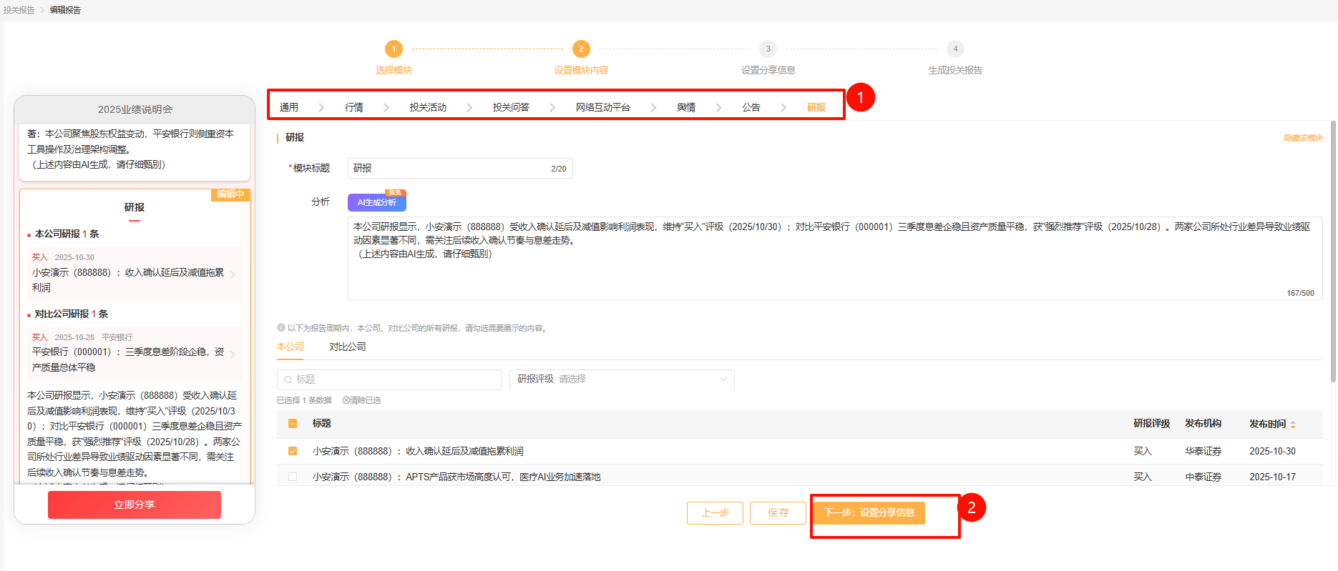The image size is (1338, 571).
Task: Click 上一步 button
Action: (x=716, y=513)
